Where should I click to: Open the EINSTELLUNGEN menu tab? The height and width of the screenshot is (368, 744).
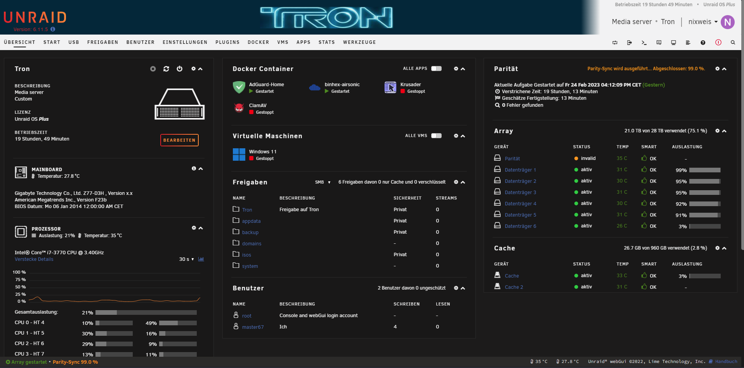(185, 42)
